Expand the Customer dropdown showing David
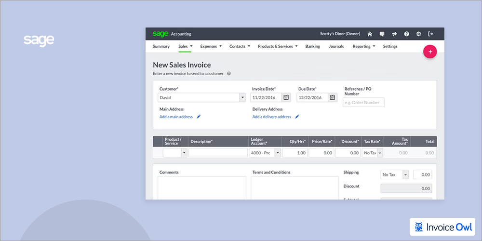Image resolution: width=482 pixels, height=241 pixels. [242, 97]
